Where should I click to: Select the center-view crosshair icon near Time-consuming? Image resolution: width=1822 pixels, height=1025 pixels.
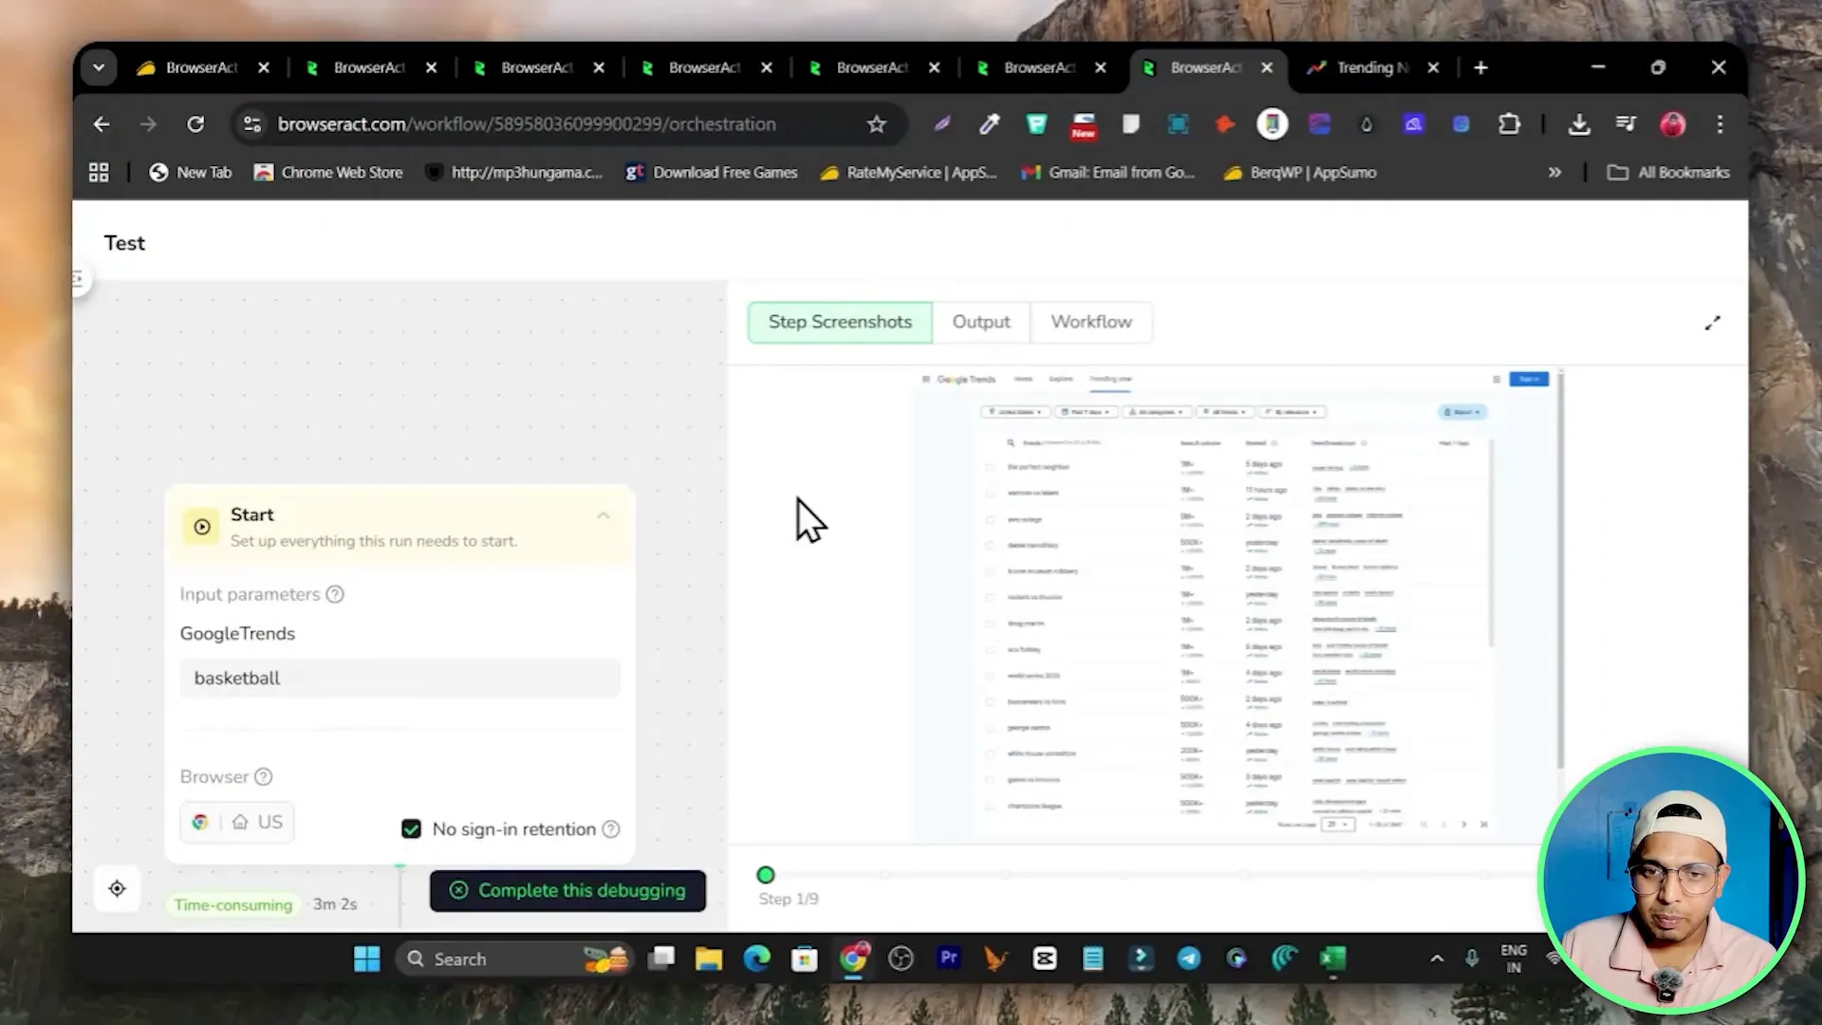(x=117, y=888)
